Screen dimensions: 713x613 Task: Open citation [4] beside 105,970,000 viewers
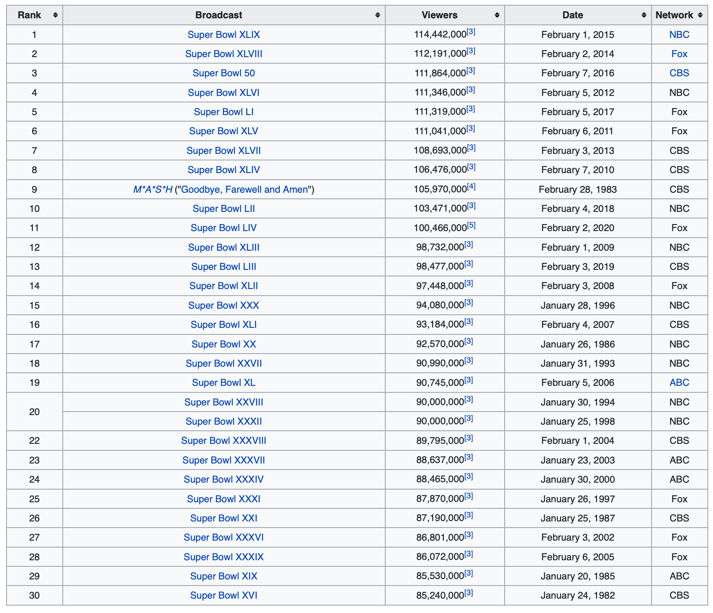click(471, 187)
